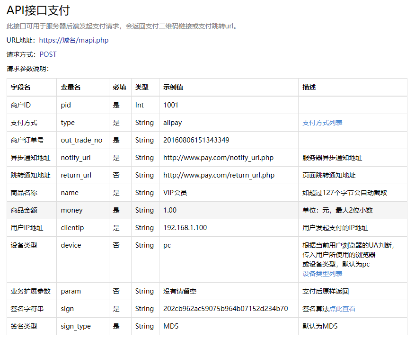Image resolution: width=415 pixels, height=339 pixels.
Task: Click the 点此查看 signature algorithm link
Action: [x=341, y=308]
